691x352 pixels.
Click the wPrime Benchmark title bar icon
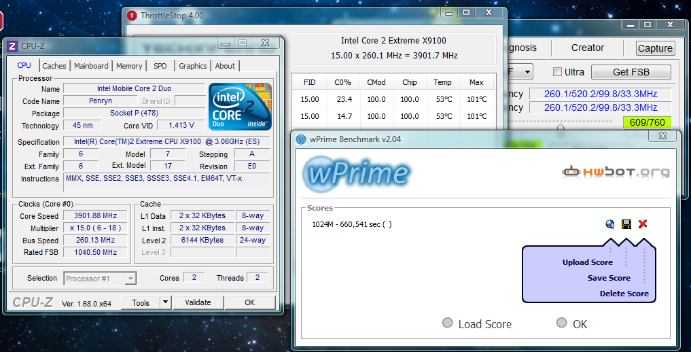coord(301,139)
